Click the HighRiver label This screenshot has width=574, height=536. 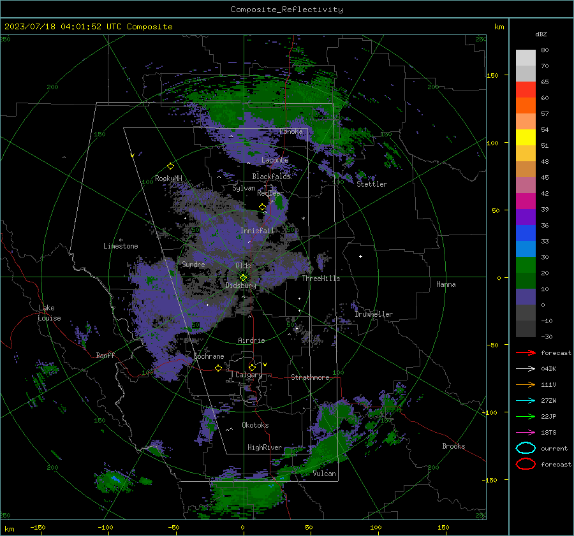pos(265,447)
